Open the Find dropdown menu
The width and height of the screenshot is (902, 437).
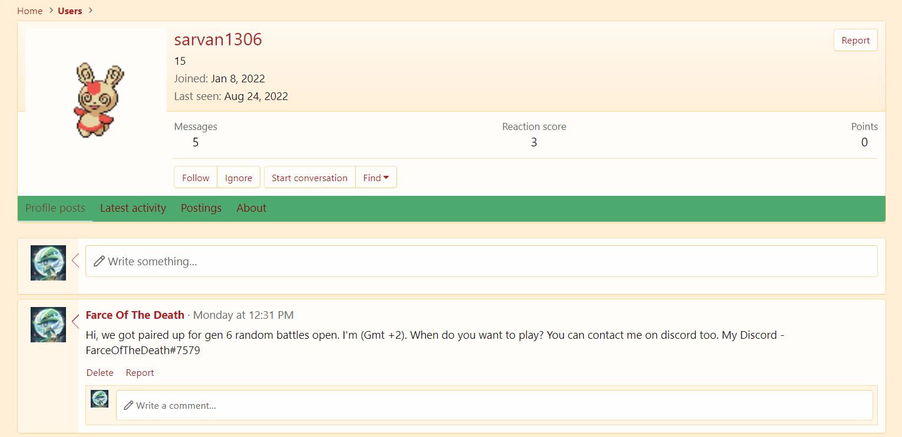(x=376, y=178)
